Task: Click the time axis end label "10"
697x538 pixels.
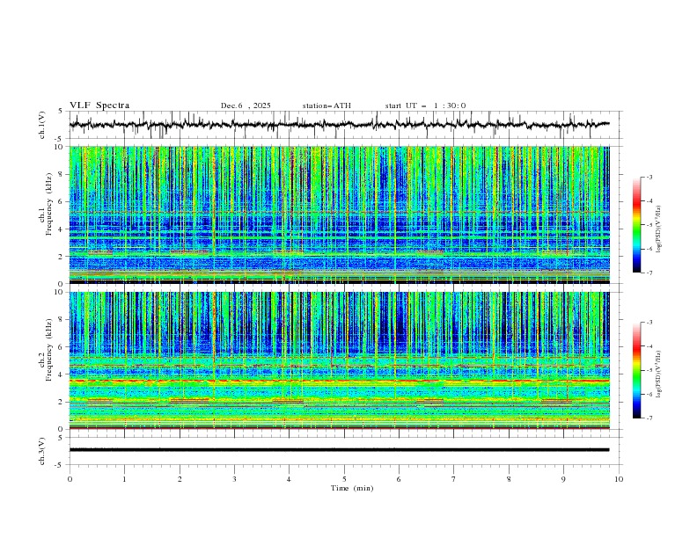Action: click(619, 479)
